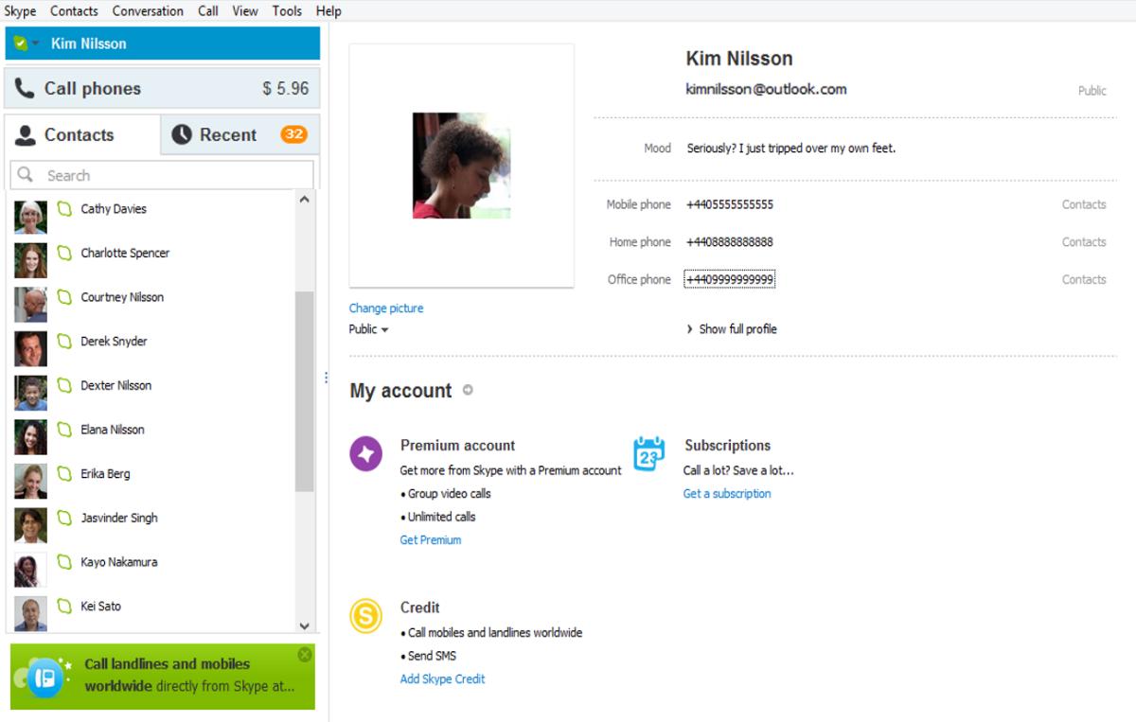Open the Tools menu
This screenshot has height=722, width=1136.
287,11
